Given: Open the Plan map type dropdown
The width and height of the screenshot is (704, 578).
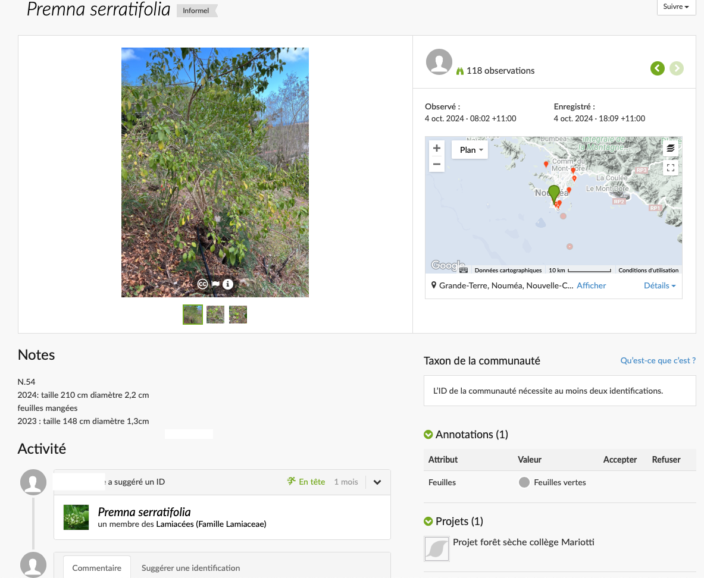Looking at the screenshot, I should click(470, 150).
